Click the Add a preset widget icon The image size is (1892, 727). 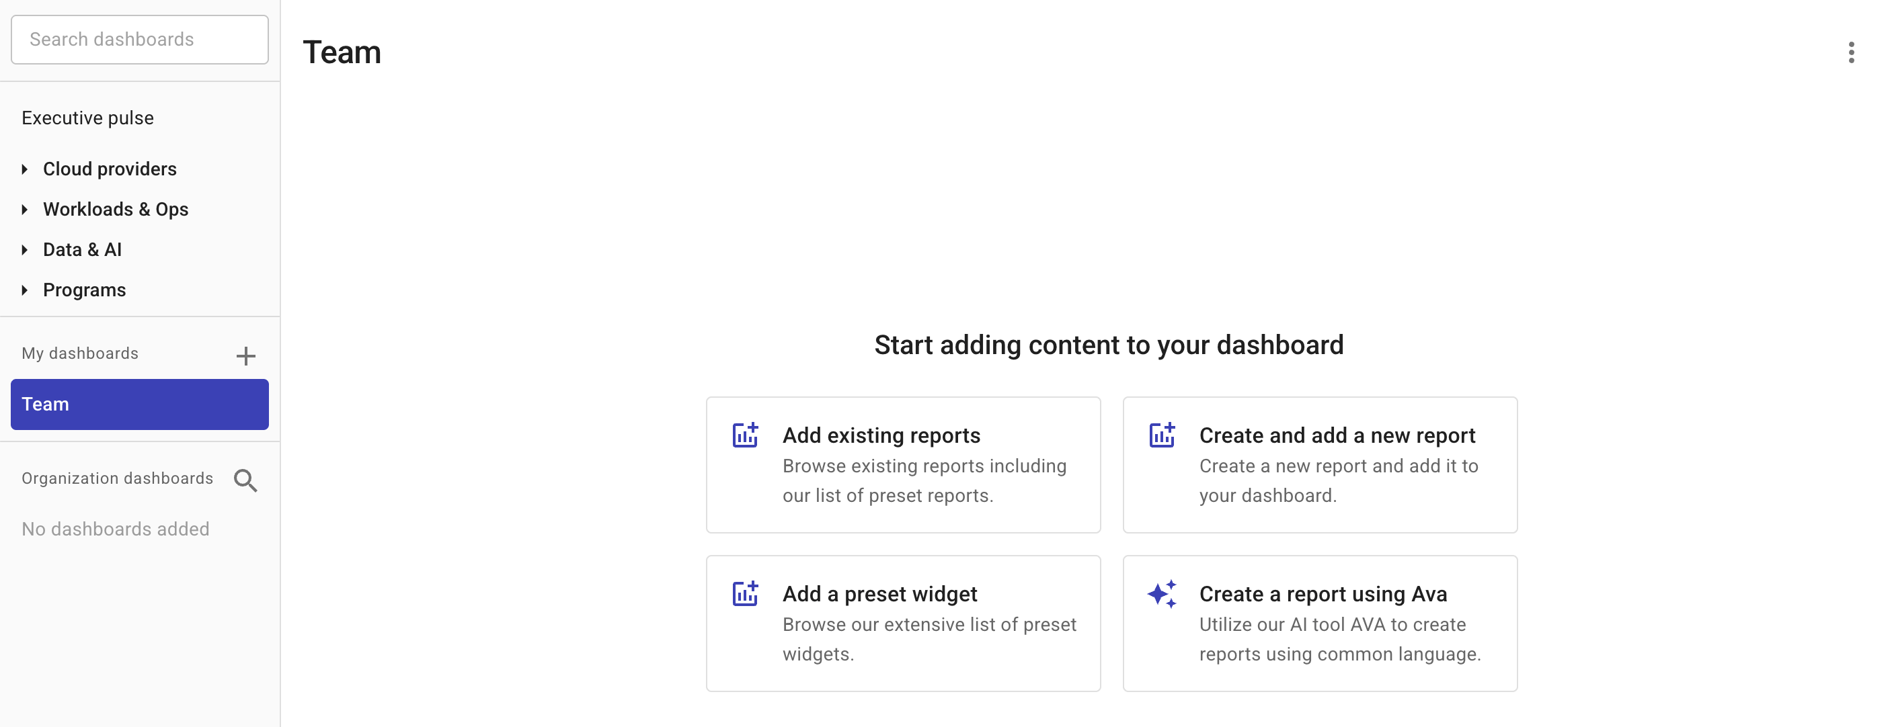pyautogui.click(x=746, y=593)
